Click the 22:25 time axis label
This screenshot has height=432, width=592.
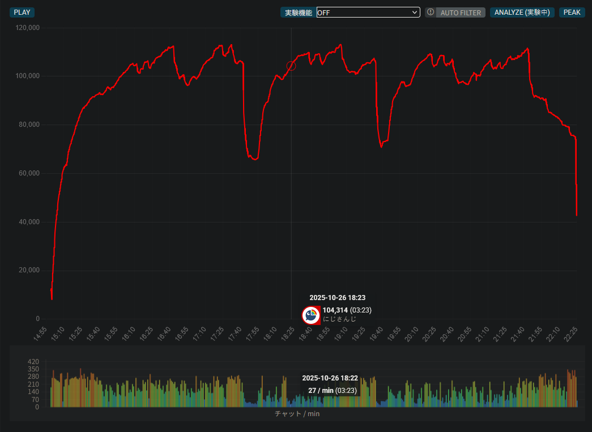(x=571, y=334)
